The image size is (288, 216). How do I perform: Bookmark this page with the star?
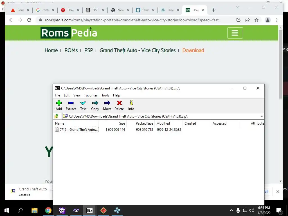click(x=256, y=20)
